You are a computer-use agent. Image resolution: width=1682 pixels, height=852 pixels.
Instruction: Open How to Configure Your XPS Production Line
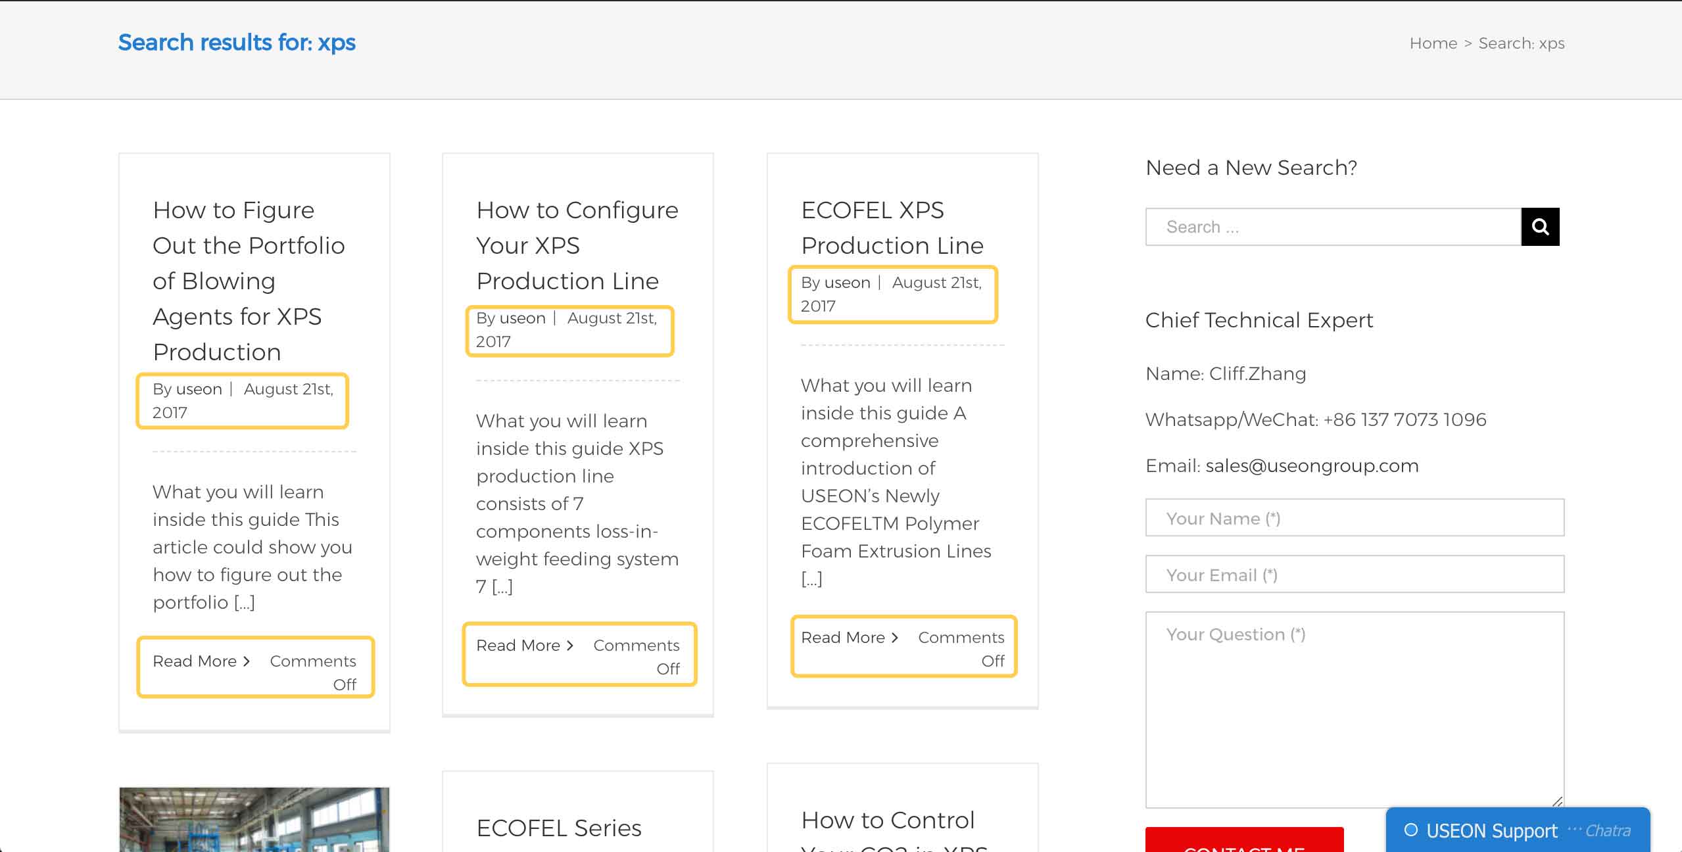click(x=577, y=245)
